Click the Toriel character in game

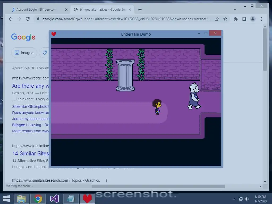tap(194, 96)
